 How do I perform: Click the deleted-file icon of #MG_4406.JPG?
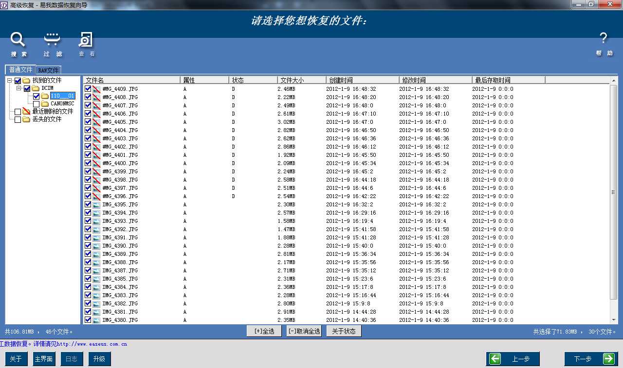(x=96, y=114)
